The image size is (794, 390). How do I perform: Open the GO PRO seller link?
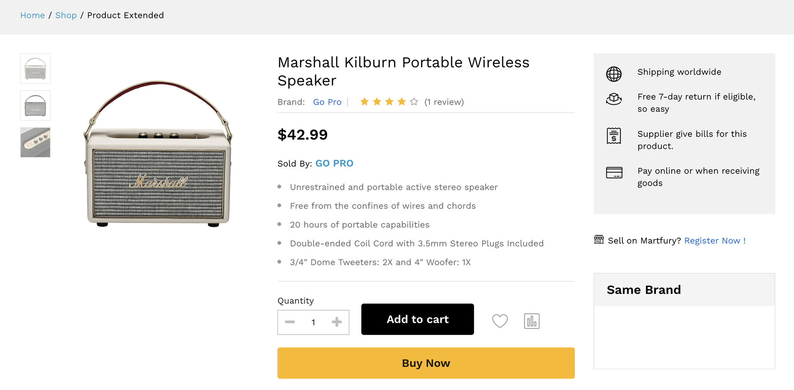(334, 163)
